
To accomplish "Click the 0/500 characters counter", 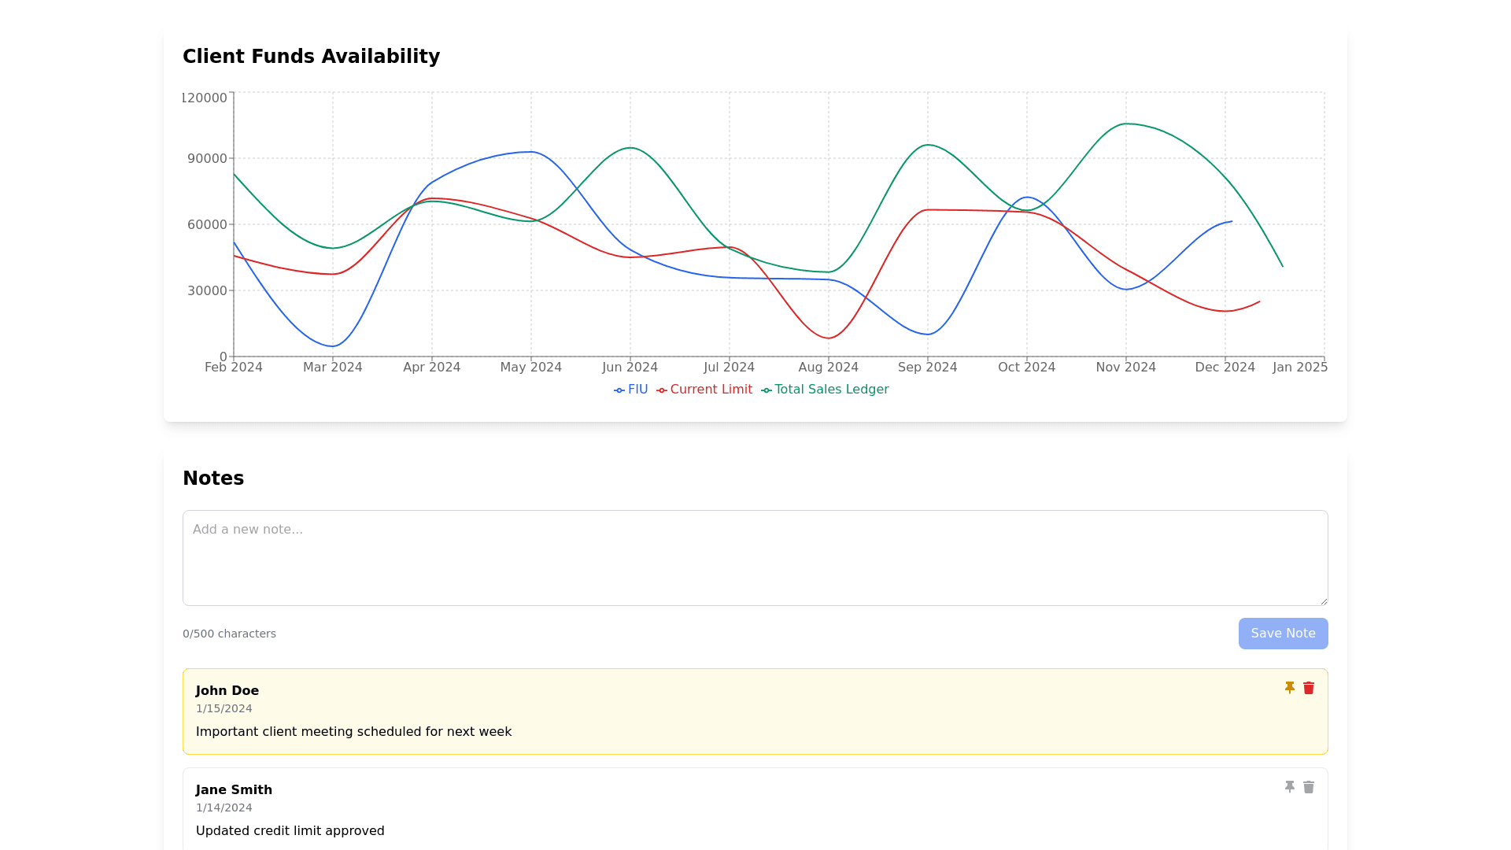I will [229, 634].
